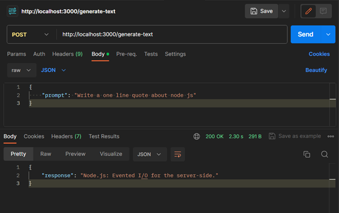Select the Visualize view
Screen dimensions: 339x213
tap(111, 154)
